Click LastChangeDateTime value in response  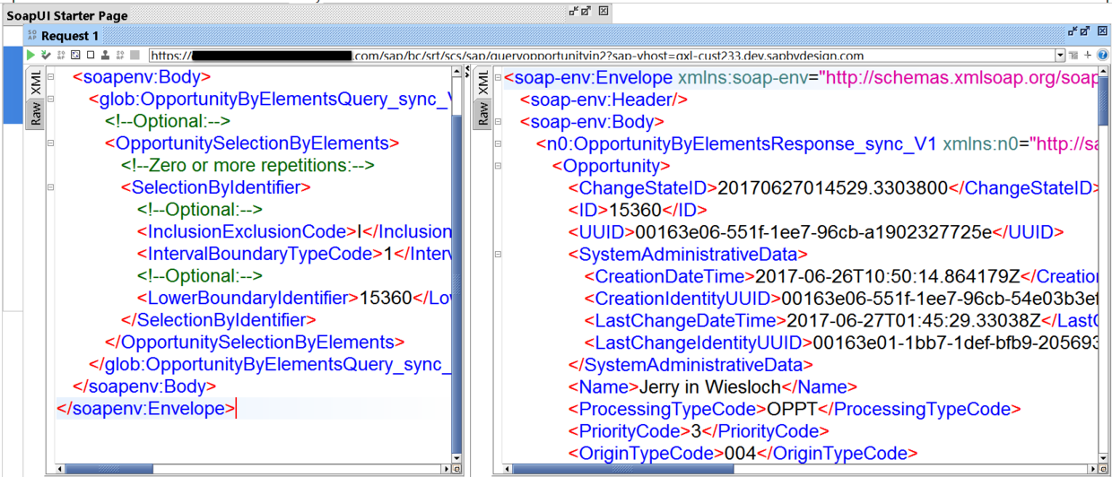pyautogui.click(x=915, y=320)
